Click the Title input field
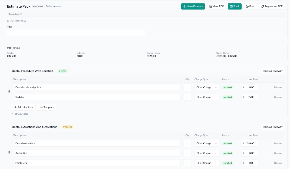Image resolution: width=290 pixels, height=169 pixels. pos(76,33)
